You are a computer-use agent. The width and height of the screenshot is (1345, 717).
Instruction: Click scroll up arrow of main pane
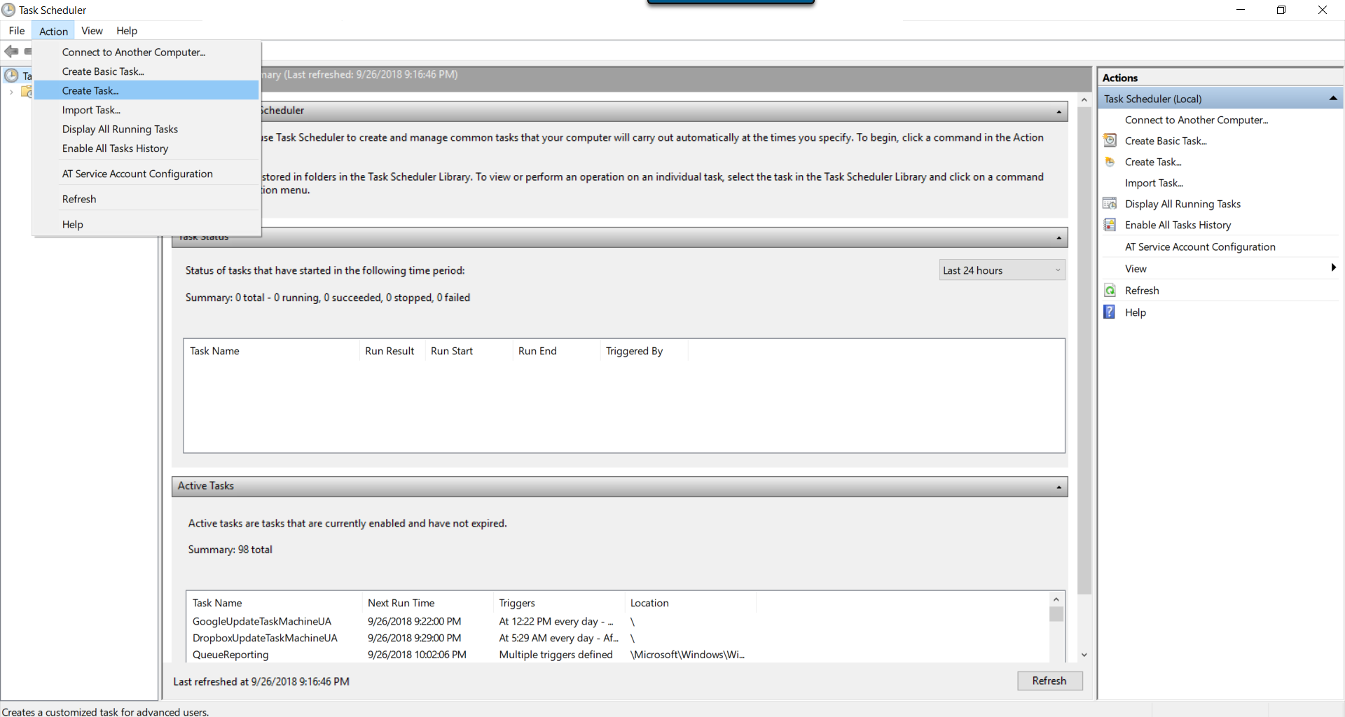click(1084, 100)
